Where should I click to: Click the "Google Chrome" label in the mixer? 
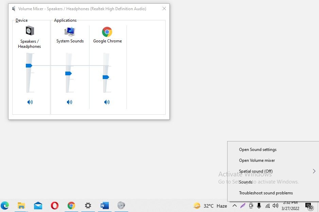click(x=107, y=41)
